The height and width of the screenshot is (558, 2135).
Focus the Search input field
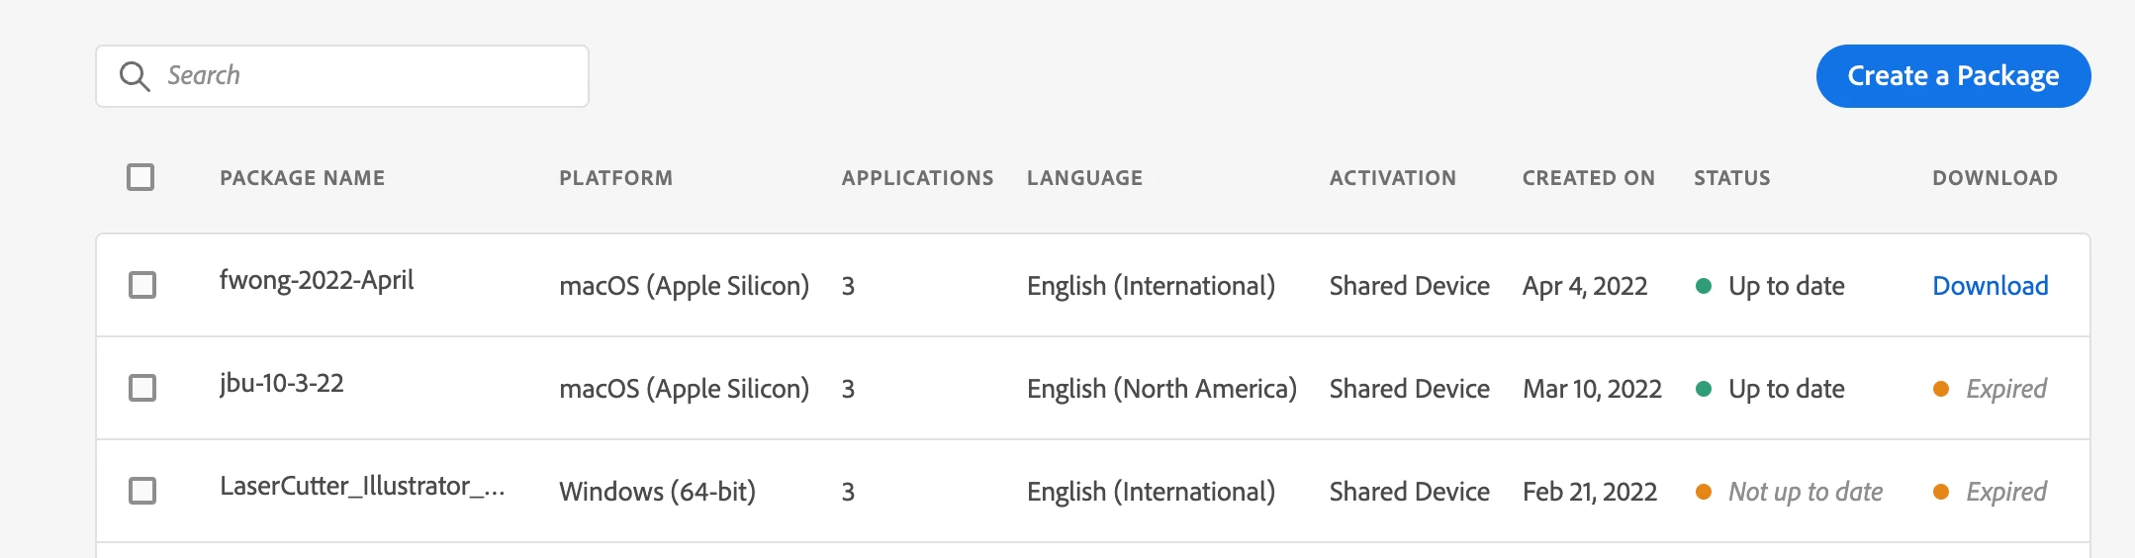tap(342, 76)
